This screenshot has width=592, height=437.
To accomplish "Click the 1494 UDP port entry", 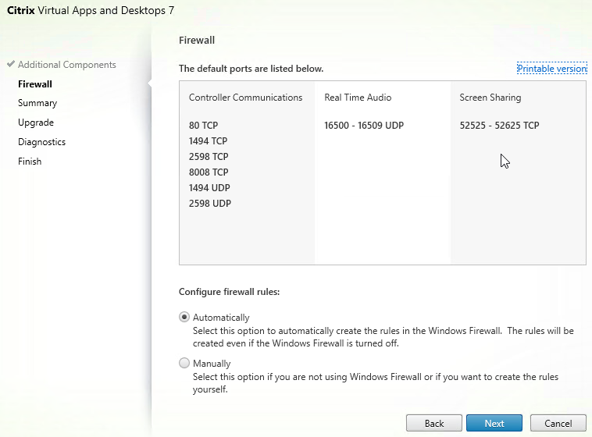I will 209,187.
